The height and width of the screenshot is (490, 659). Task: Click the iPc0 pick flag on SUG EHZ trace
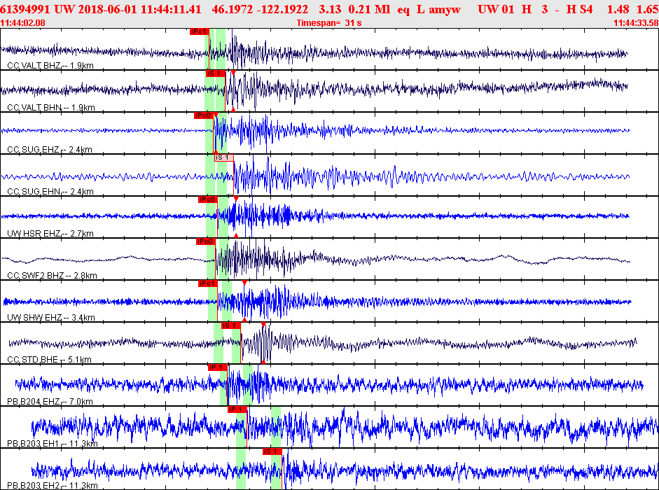(x=204, y=115)
